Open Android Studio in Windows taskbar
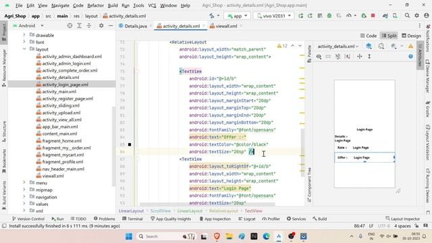This screenshot has width=432, height=243. [x=279, y=236]
